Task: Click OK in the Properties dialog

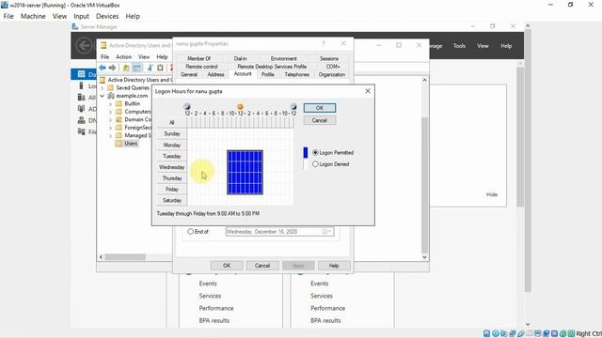Action: (227, 266)
